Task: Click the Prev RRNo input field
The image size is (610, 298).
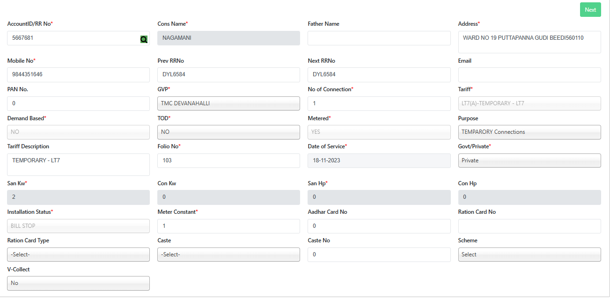Action: point(228,75)
